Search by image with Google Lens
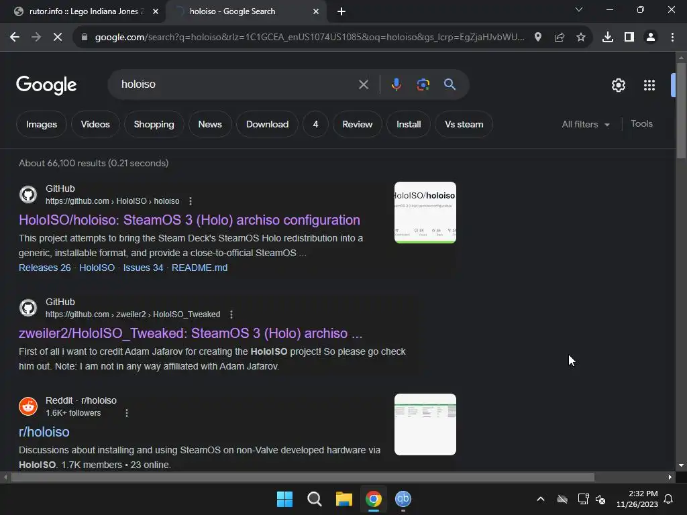 [x=423, y=84]
